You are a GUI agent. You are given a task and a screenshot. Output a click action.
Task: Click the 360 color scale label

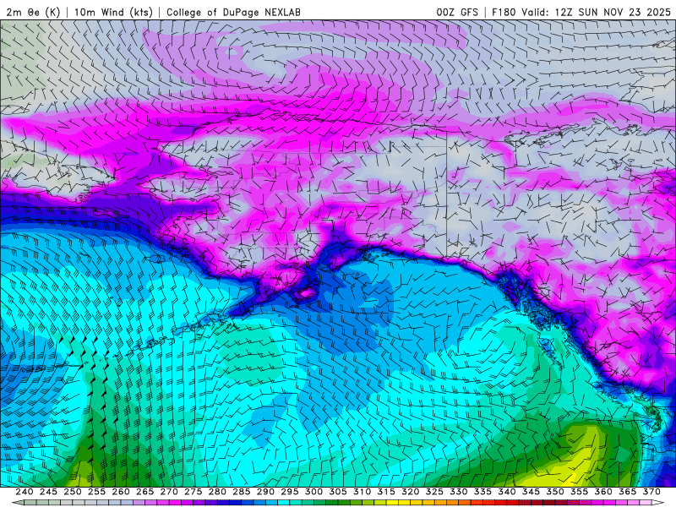(x=603, y=492)
